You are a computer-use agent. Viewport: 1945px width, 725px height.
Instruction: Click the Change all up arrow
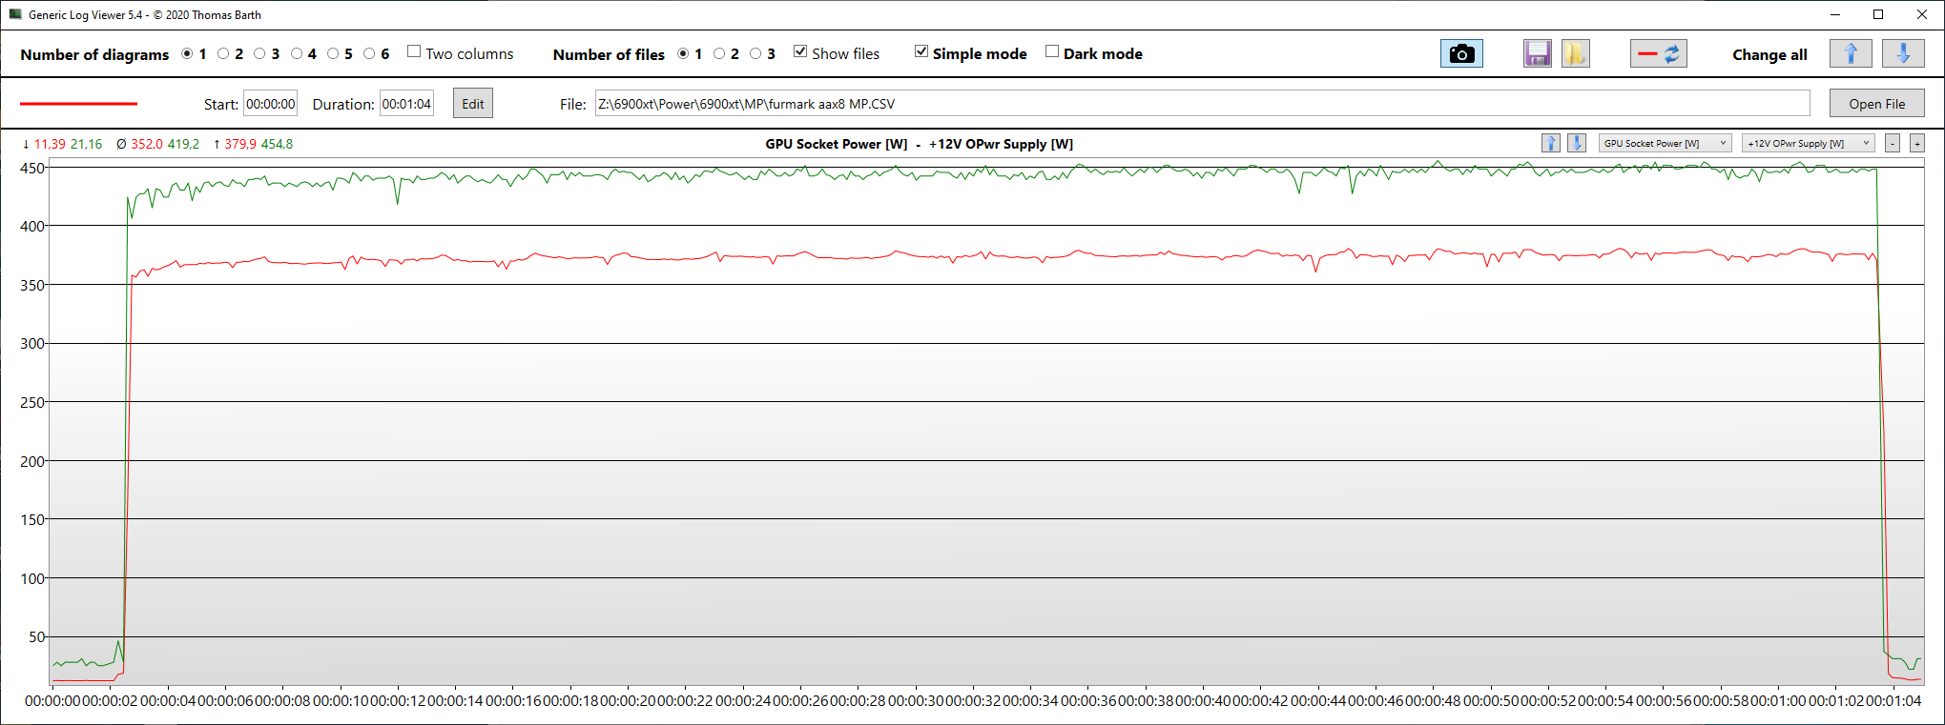1851,54
